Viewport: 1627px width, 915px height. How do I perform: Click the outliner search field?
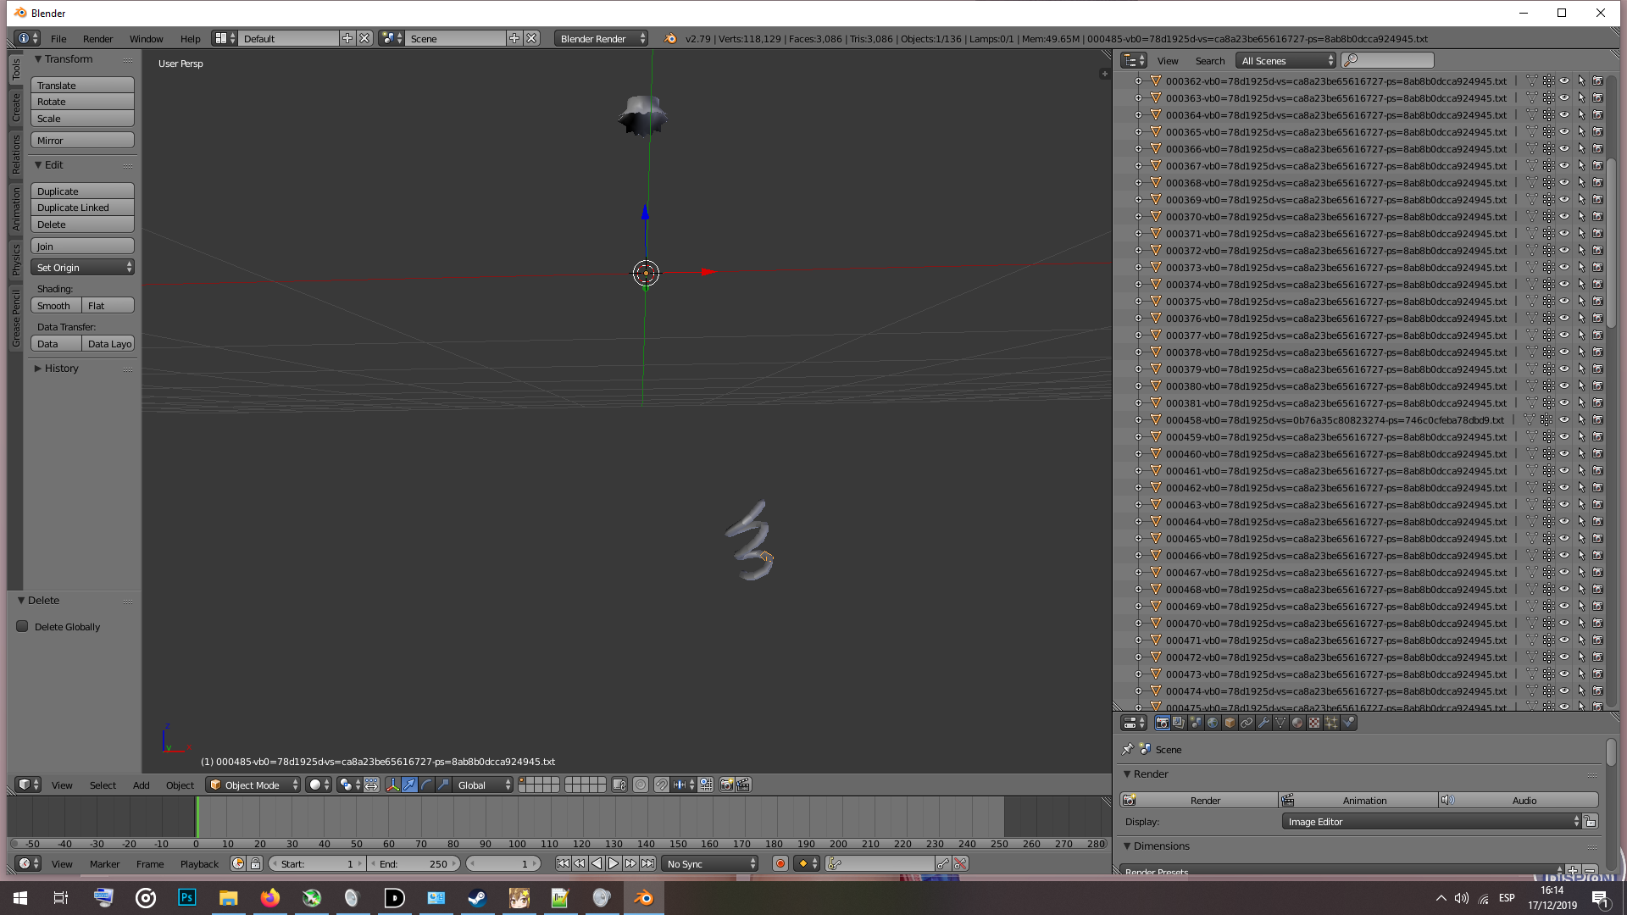tap(1388, 60)
